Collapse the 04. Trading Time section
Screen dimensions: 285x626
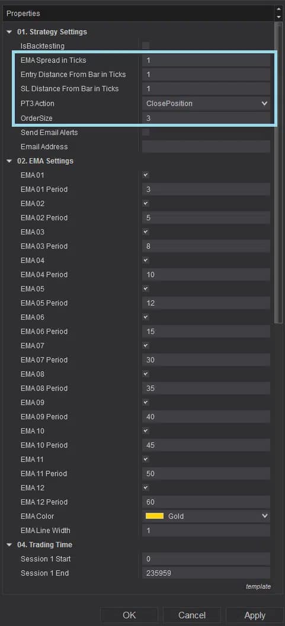pos(9,545)
